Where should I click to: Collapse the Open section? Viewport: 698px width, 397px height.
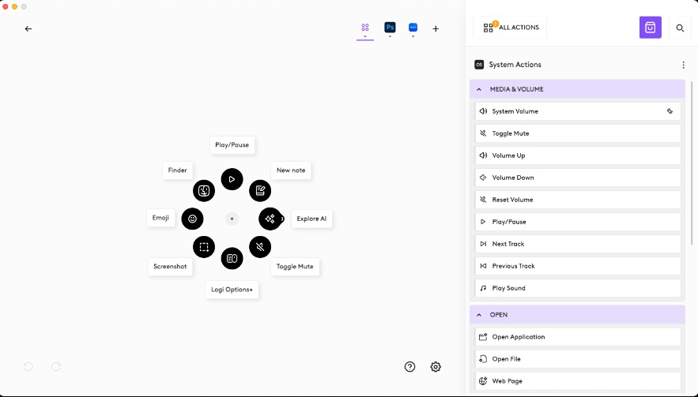click(x=479, y=315)
